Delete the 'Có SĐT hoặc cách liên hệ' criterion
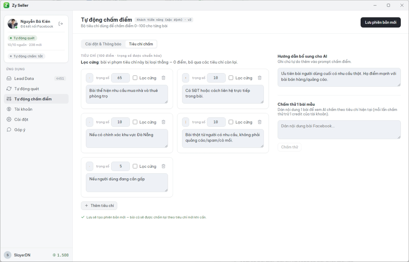This screenshot has width=409, height=262. (x=259, y=78)
